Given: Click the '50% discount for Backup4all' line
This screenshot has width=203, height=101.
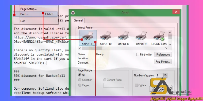Looking at the screenshot, I should click(x=39, y=75).
